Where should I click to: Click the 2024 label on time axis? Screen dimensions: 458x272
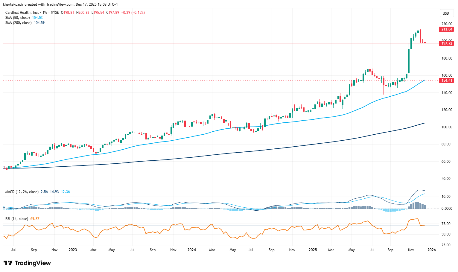(x=191, y=250)
